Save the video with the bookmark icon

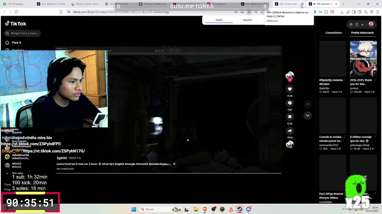click(x=289, y=117)
